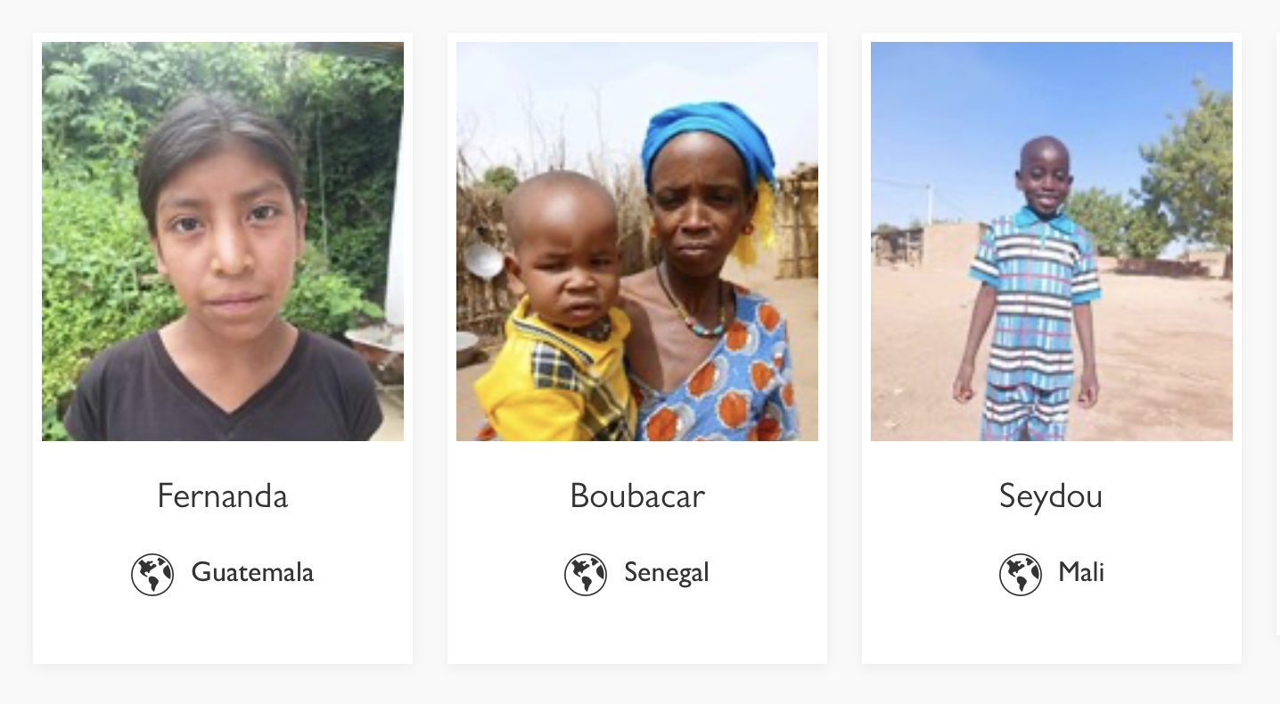Click the baby in yellow in Boubacar's photo
The width and height of the screenshot is (1280, 704).
pos(557,312)
